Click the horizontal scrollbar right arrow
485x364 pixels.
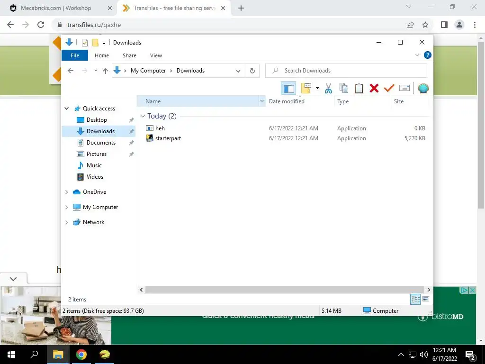[429, 290]
